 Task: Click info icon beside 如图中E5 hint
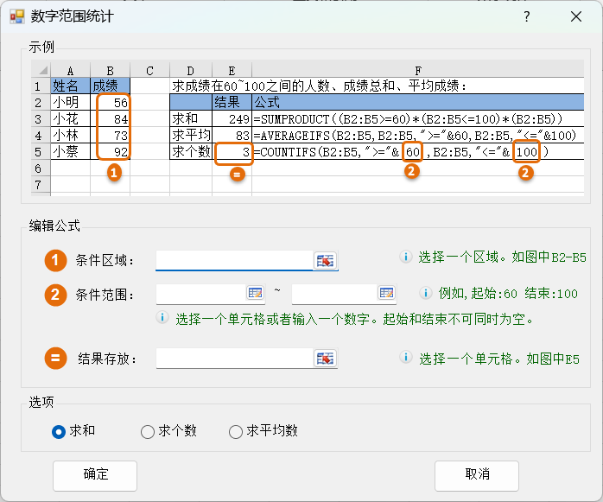[x=405, y=358]
